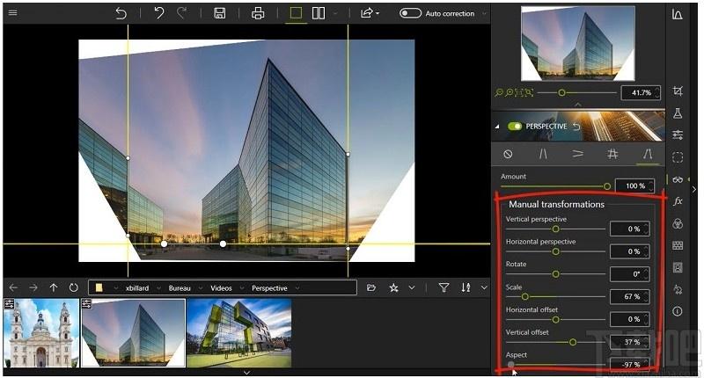Go back in folder navigation
The image size is (704, 378).
tap(14, 287)
